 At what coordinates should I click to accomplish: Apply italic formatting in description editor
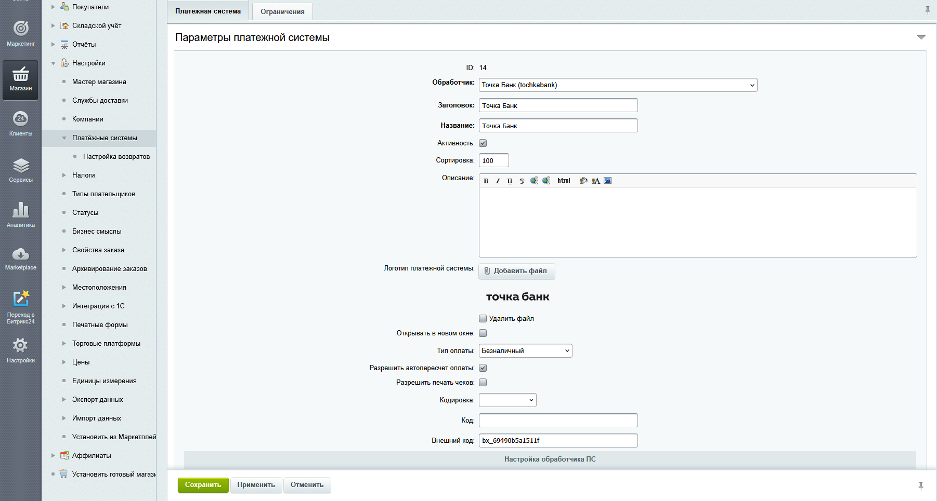pos(498,181)
